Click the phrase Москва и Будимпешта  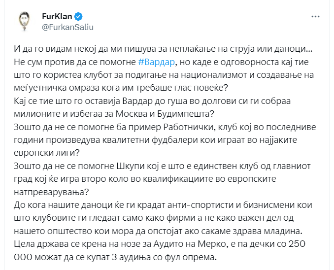coord(165,114)
